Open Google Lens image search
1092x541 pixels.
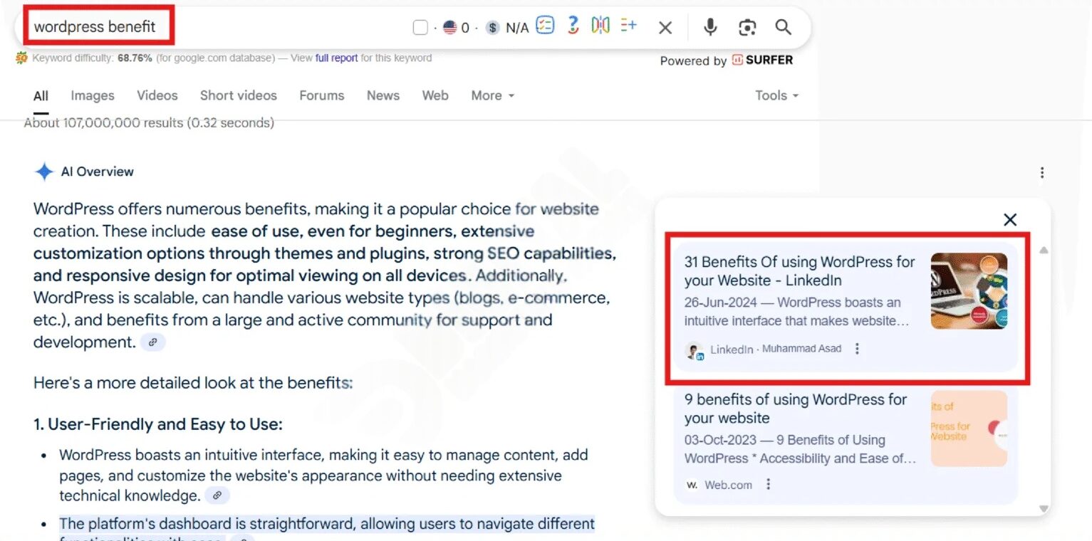point(747,27)
